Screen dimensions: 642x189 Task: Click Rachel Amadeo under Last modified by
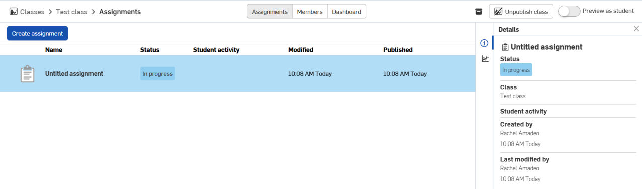tap(520, 168)
